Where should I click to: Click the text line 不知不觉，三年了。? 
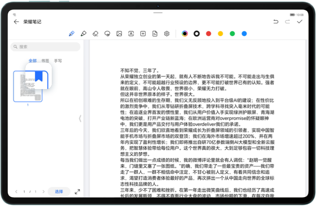140,70
